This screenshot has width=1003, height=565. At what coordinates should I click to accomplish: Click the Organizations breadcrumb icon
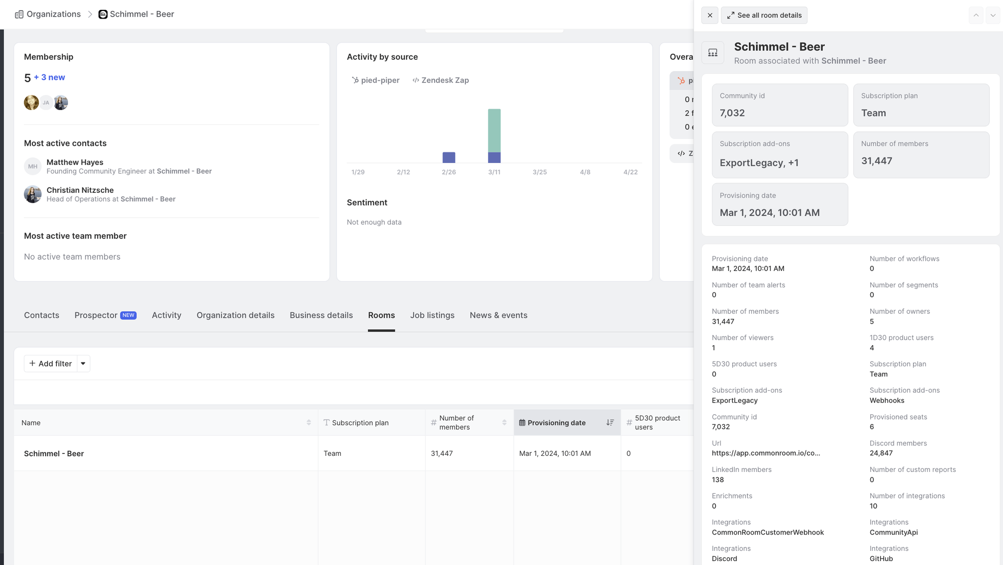coord(19,14)
